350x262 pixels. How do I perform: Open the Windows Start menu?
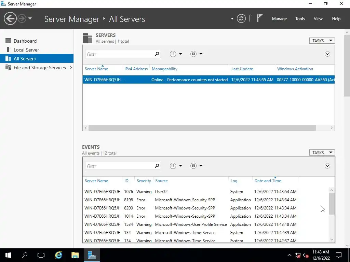pos(8,255)
